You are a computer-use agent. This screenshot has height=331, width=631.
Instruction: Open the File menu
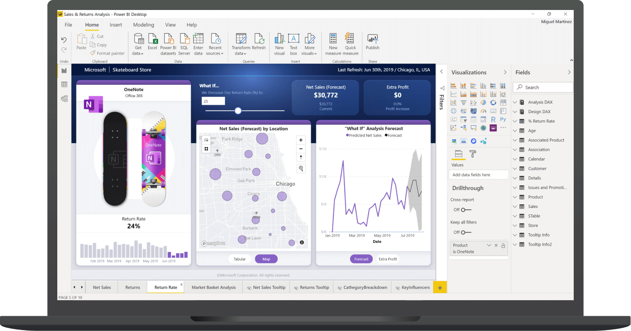(69, 25)
